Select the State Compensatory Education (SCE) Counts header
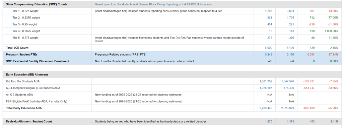 [x=37, y=4]
